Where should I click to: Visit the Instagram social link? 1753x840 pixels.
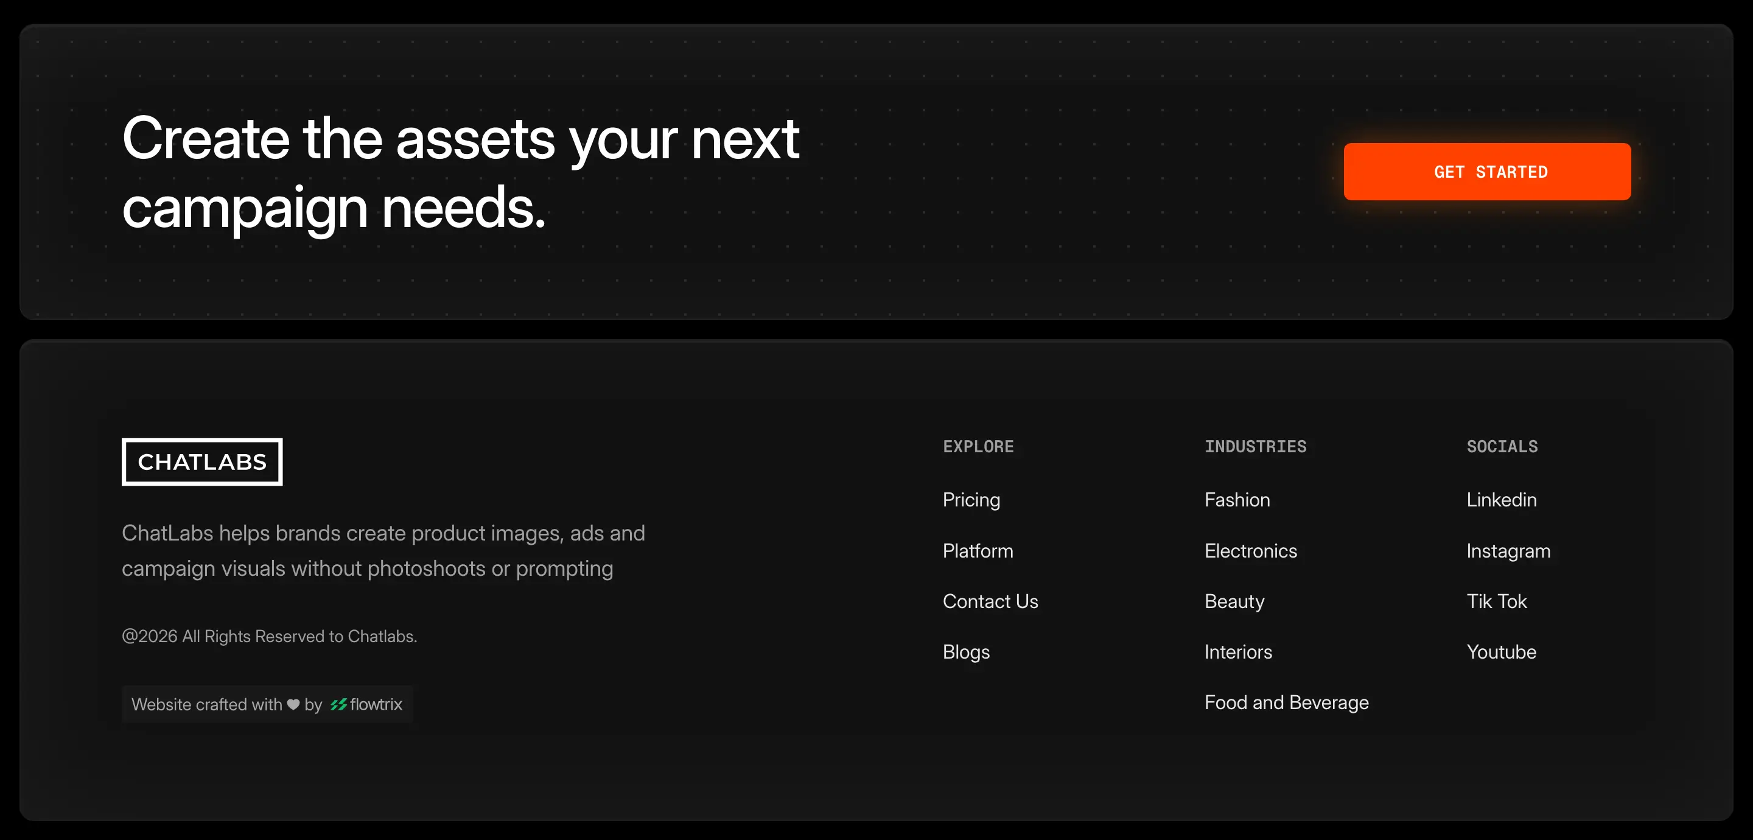pos(1508,551)
